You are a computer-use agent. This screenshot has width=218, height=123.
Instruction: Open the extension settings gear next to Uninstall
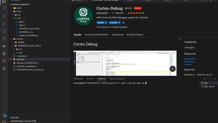pos(123,23)
